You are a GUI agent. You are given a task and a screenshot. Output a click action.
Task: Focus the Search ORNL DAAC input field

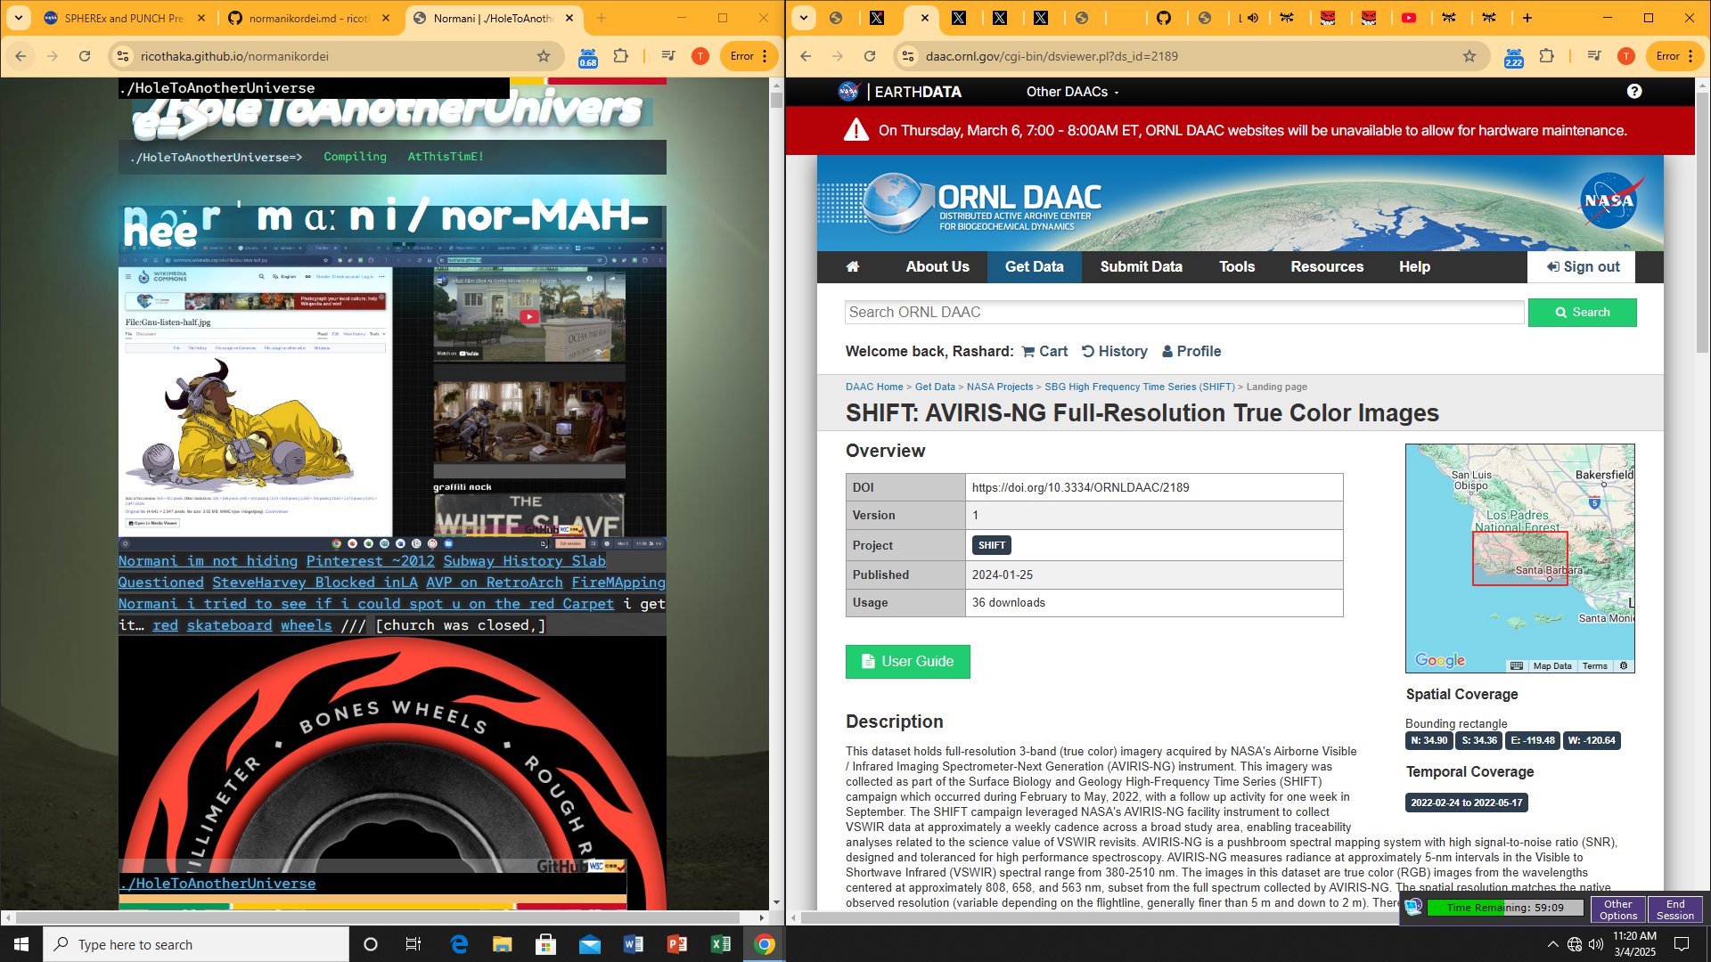click(x=1184, y=313)
